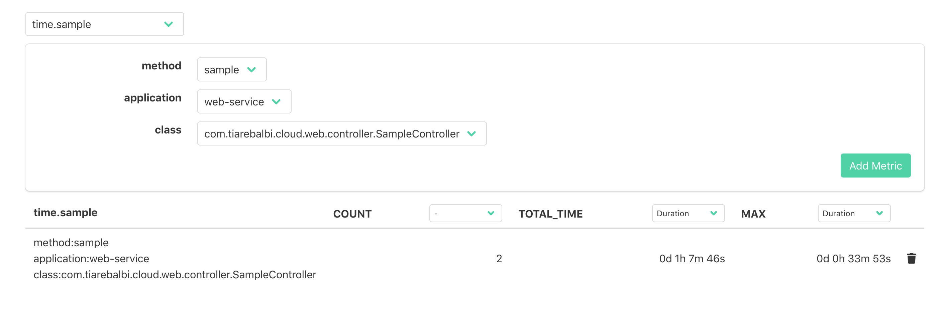Viewport: 943px width, 317px height.
Task: Click the green chevron on the time.sample selector
Action: point(169,24)
